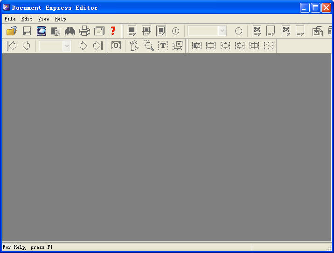Screen dimensions: 334x253
Task: Pick the diagonal line annotation tool
Action: tap(269, 46)
